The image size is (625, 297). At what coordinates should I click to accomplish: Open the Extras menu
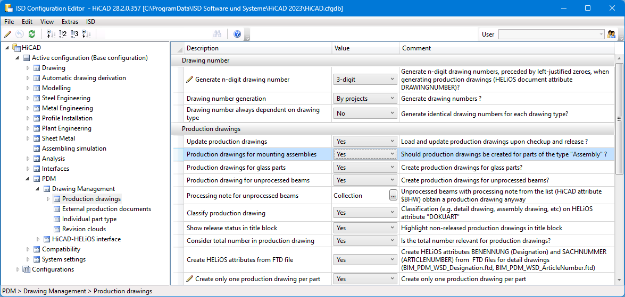click(x=70, y=22)
